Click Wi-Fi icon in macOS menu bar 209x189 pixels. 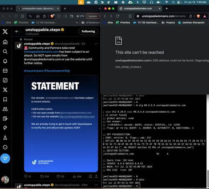(x=166, y=2)
